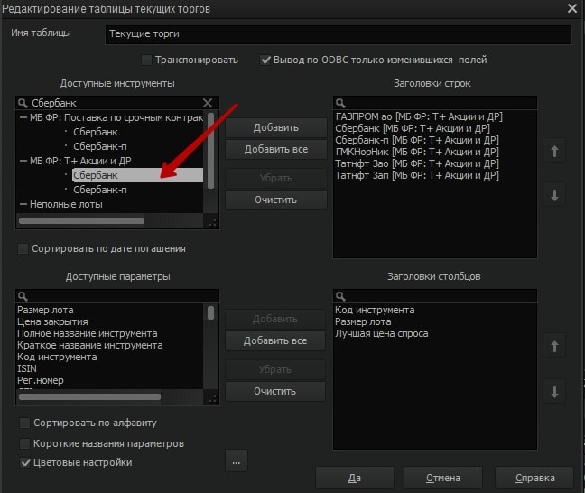Move selected column header down
Image resolution: width=585 pixels, height=493 pixels.
tap(554, 392)
